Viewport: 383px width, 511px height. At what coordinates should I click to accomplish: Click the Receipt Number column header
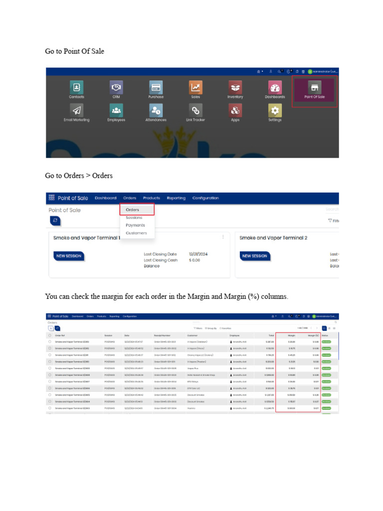pos(162,335)
